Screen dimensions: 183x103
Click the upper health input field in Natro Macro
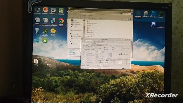[x=119, y=61]
